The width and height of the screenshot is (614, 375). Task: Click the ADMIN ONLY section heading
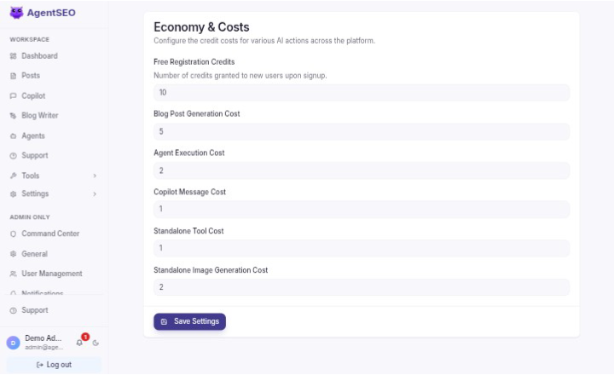[x=30, y=217]
